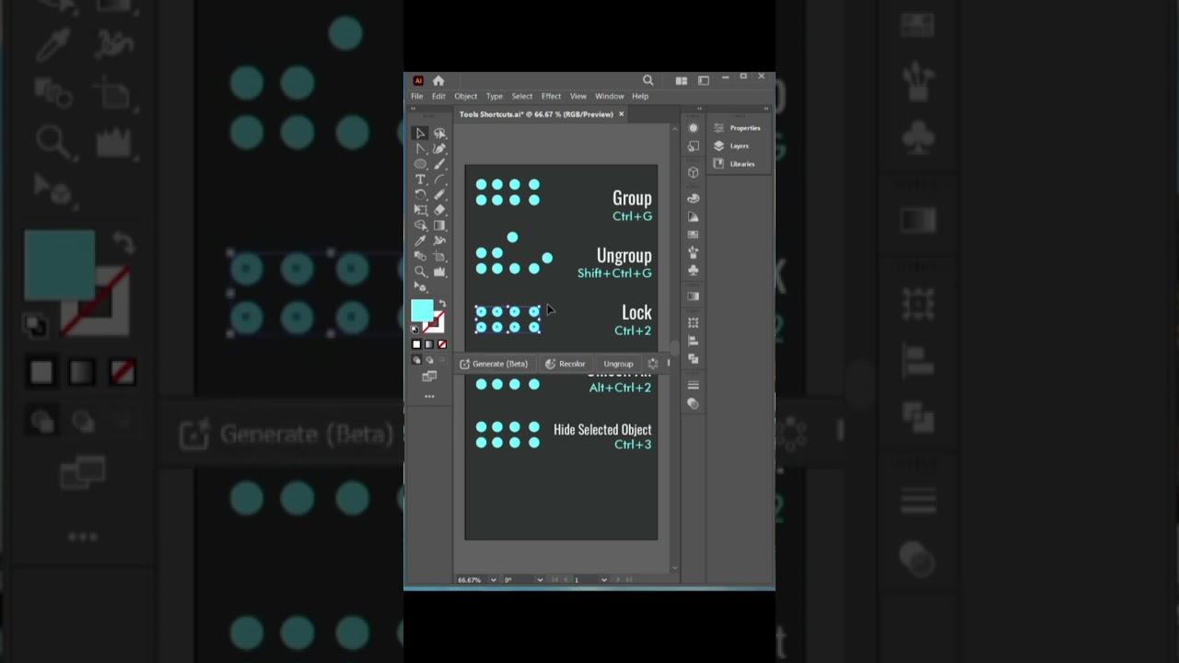Switch to Tools Shortcuts.ai document tab
The height and width of the screenshot is (663, 1179).
click(536, 114)
